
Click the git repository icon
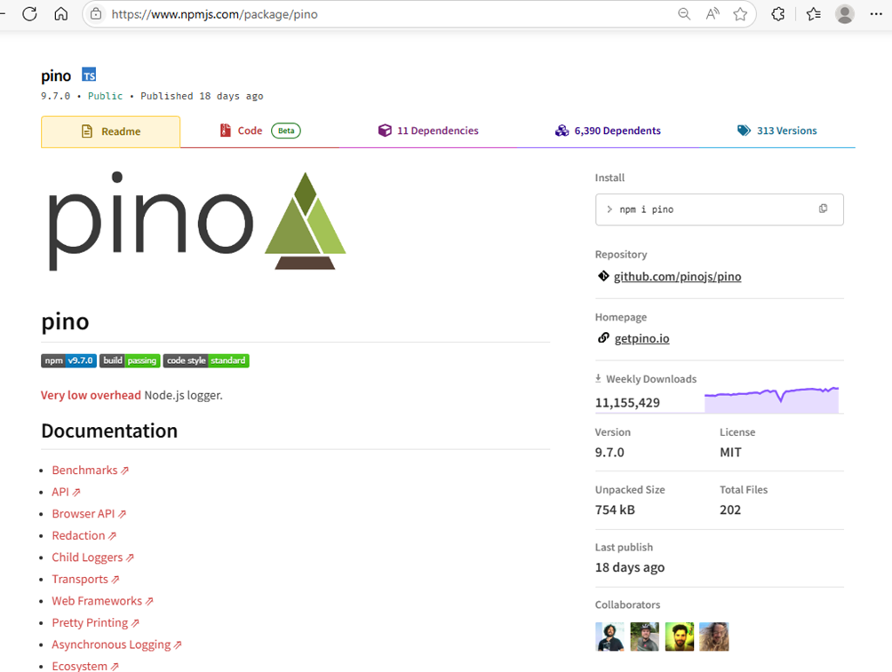[x=603, y=276]
